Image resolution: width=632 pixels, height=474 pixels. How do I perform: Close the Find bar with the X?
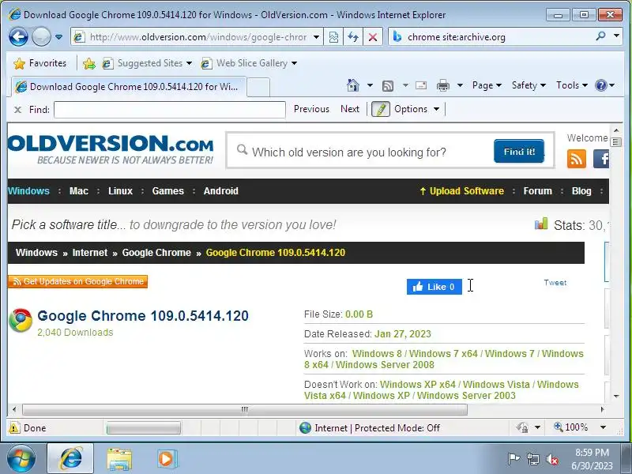(17, 109)
